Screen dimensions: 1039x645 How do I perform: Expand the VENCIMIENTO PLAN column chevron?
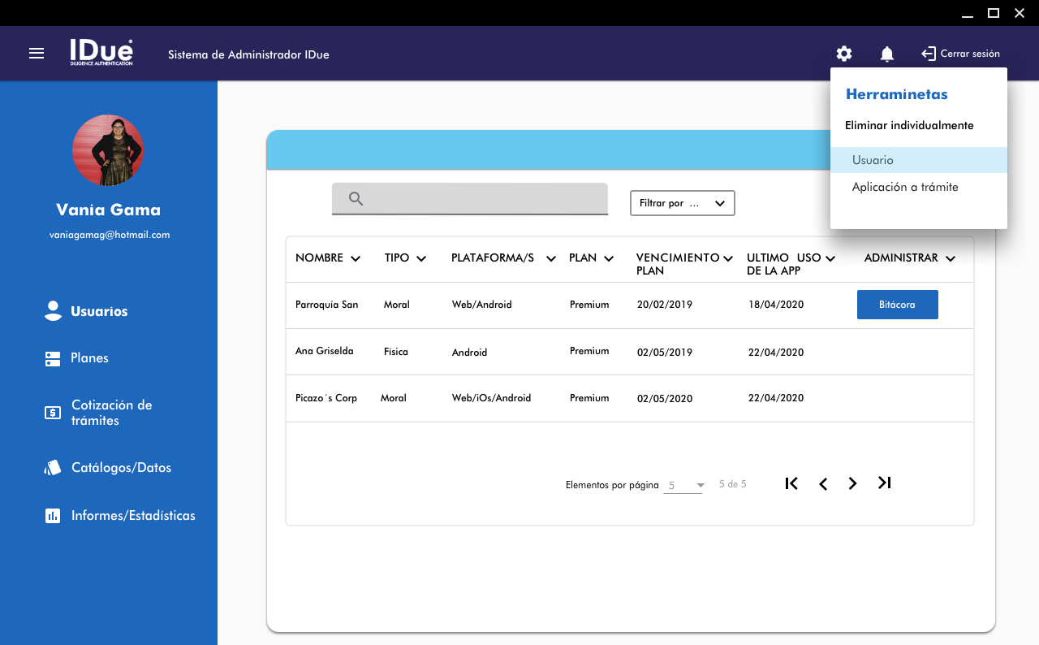coord(728,259)
